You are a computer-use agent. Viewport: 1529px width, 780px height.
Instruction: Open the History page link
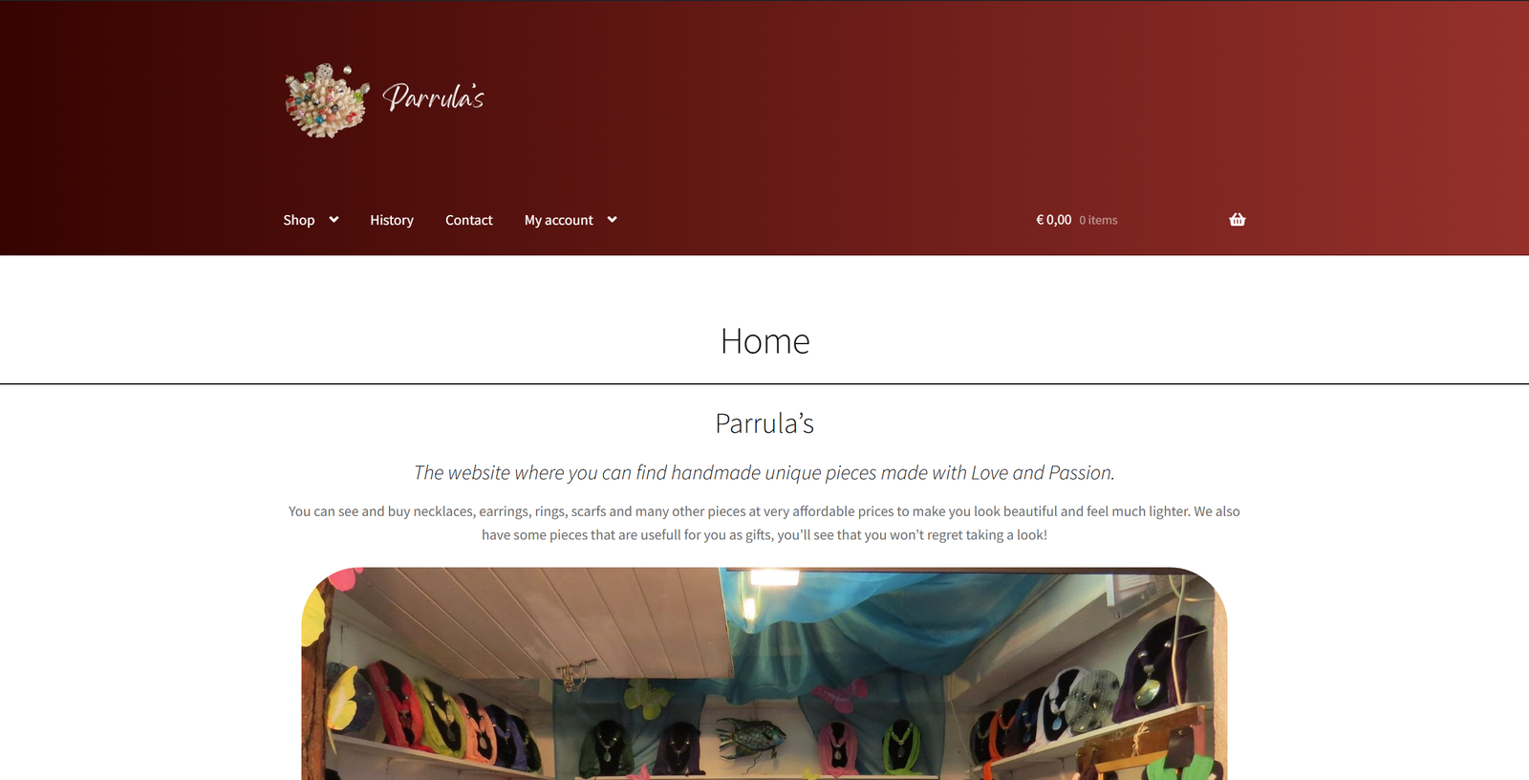tap(392, 220)
